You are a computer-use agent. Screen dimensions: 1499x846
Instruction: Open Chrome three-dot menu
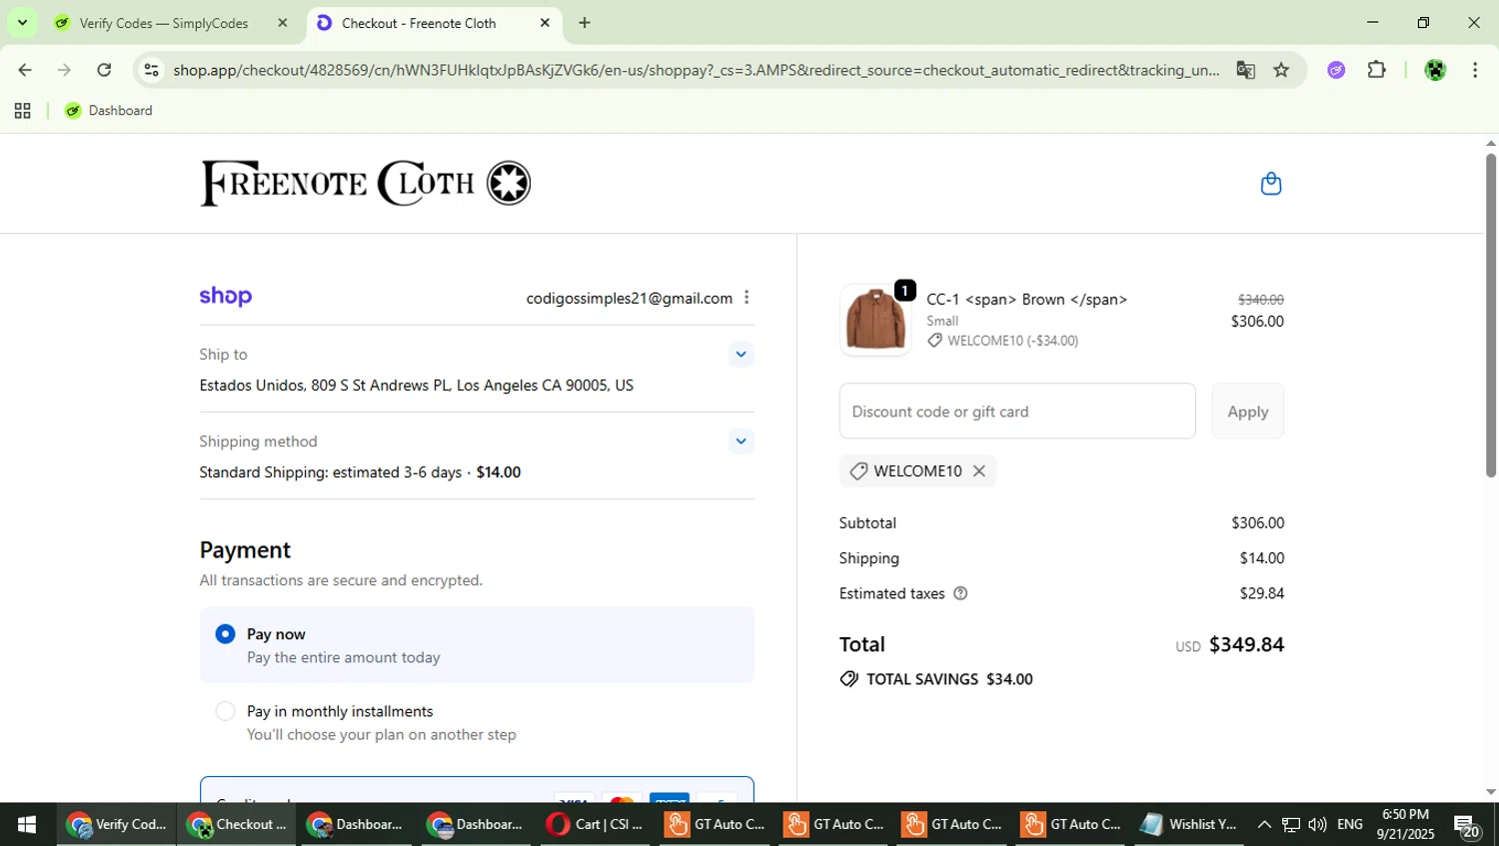point(1475,70)
